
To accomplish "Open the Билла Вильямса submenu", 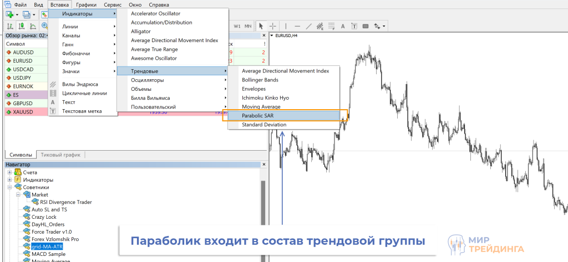I will [173, 98].
